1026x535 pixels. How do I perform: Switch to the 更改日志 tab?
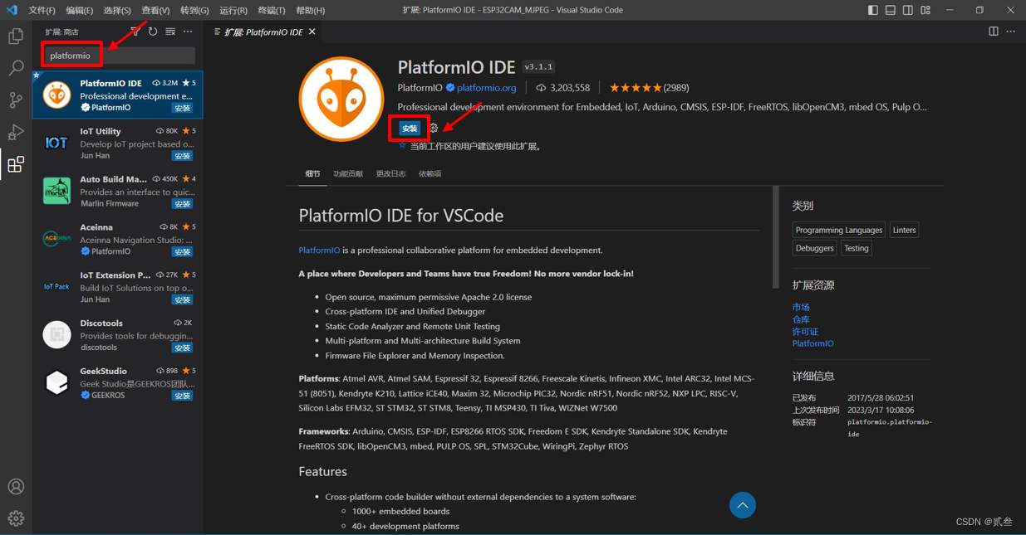click(x=390, y=173)
